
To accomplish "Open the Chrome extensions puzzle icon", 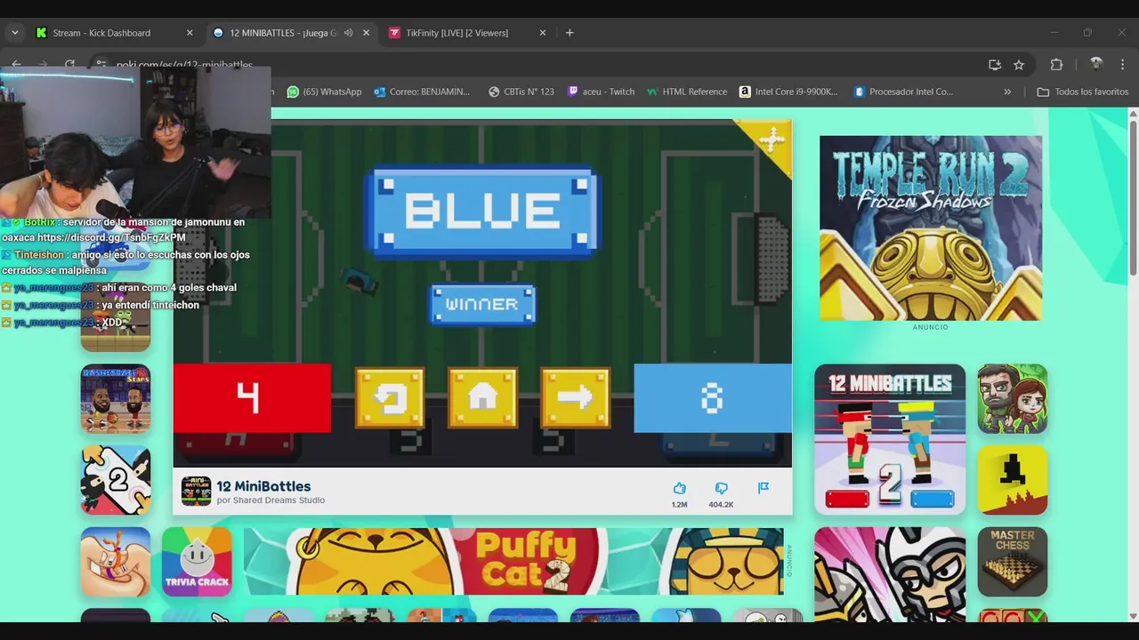I will tap(1057, 65).
